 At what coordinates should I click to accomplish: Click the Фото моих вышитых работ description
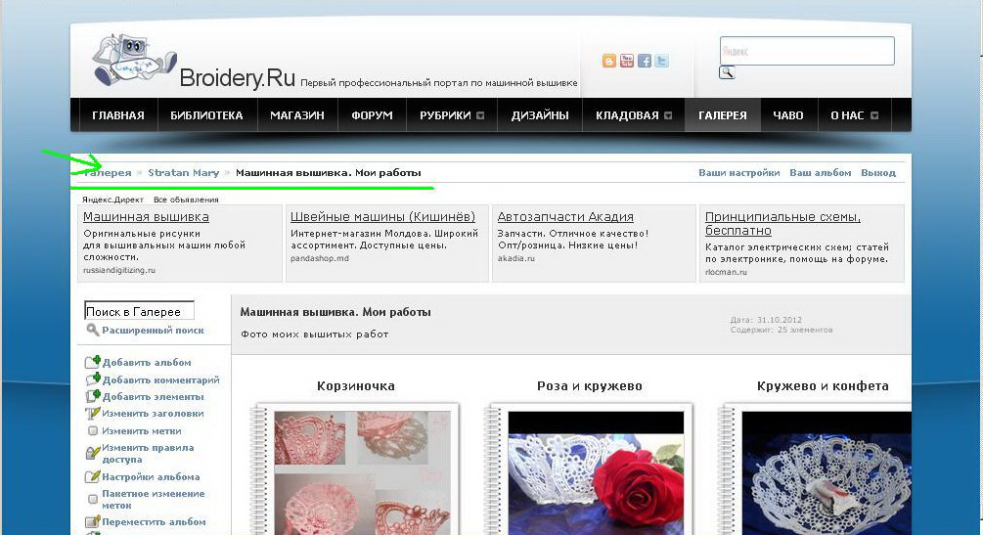[315, 334]
